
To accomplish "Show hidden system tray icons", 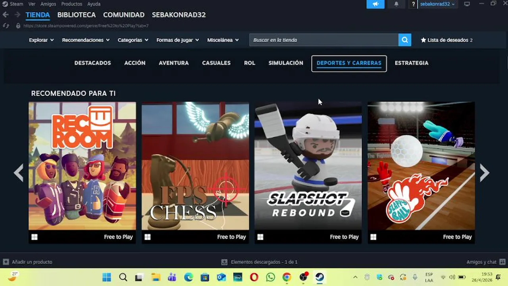I will click(355, 277).
